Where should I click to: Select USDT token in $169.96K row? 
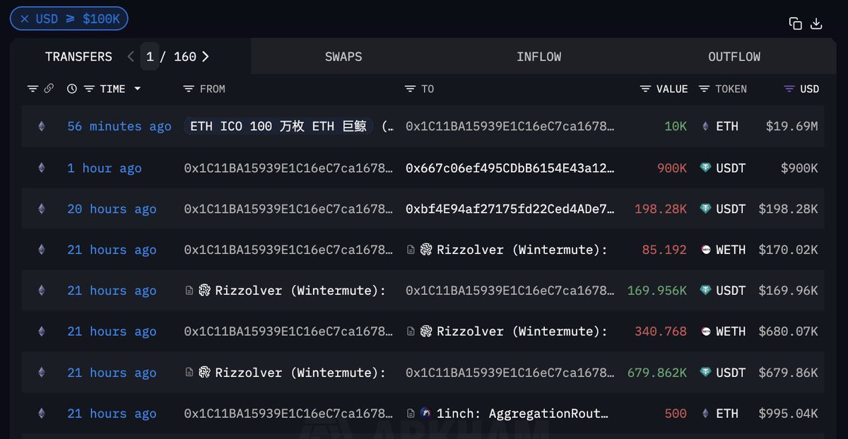(722, 291)
